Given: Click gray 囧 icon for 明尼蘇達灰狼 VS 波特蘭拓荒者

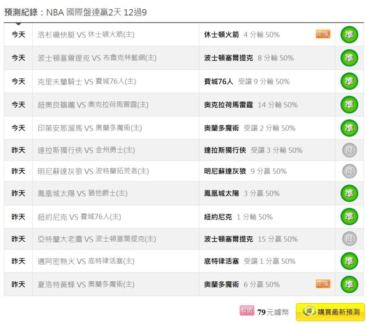Looking at the screenshot, I should (x=349, y=171).
